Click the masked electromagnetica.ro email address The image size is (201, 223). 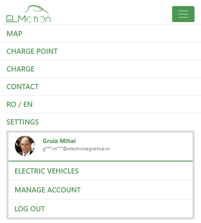point(76,149)
